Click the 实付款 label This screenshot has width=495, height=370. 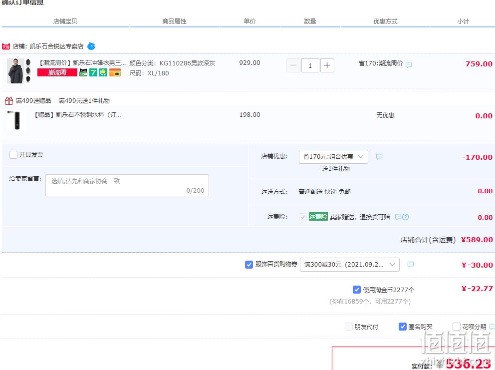(422, 366)
